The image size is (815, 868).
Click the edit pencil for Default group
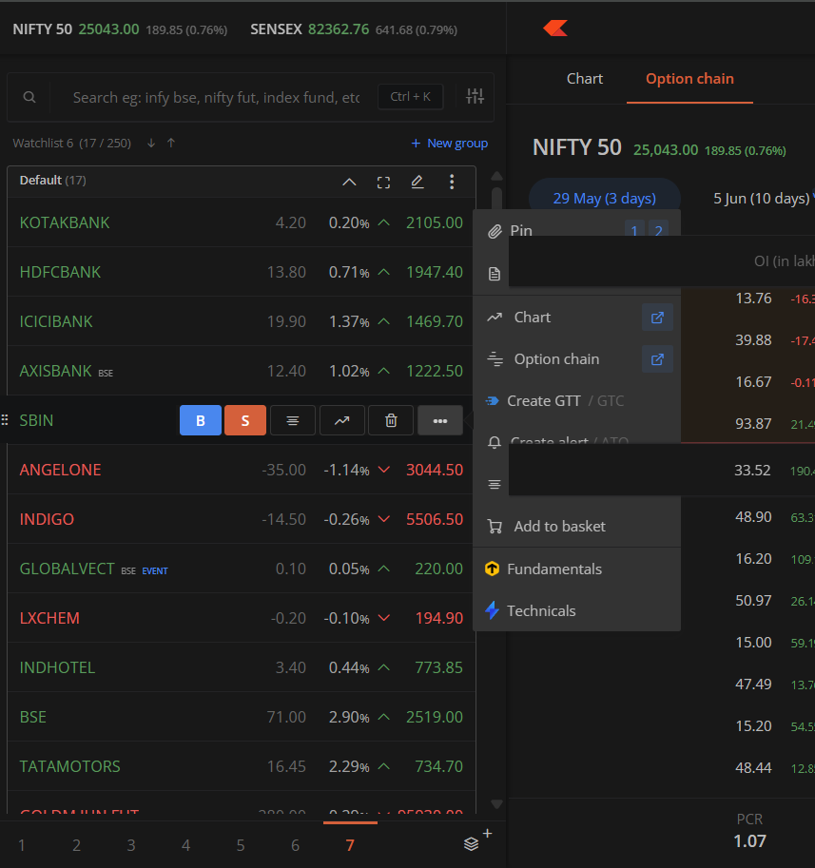pyautogui.click(x=417, y=182)
